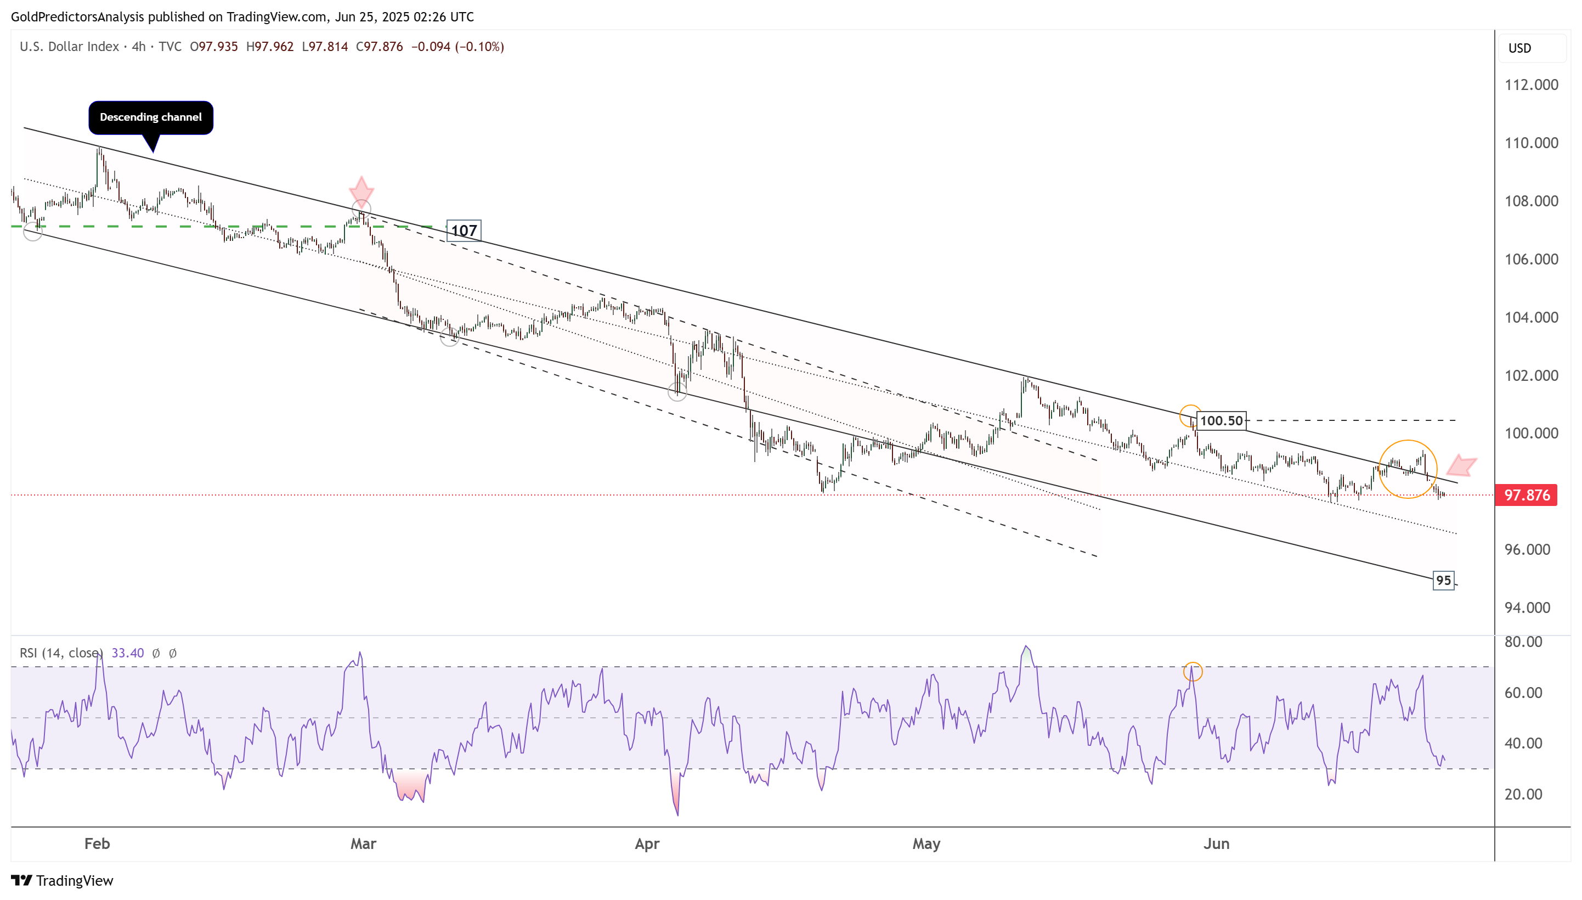Open the USD currency selector
1582x900 pixels.
click(1532, 48)
